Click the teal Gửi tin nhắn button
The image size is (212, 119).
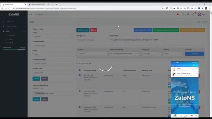pyautogui.click(x=83, y=30)
